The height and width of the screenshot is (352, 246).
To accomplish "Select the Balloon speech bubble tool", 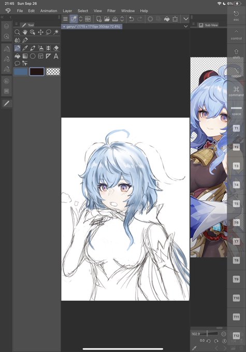I will pos(17,63).
